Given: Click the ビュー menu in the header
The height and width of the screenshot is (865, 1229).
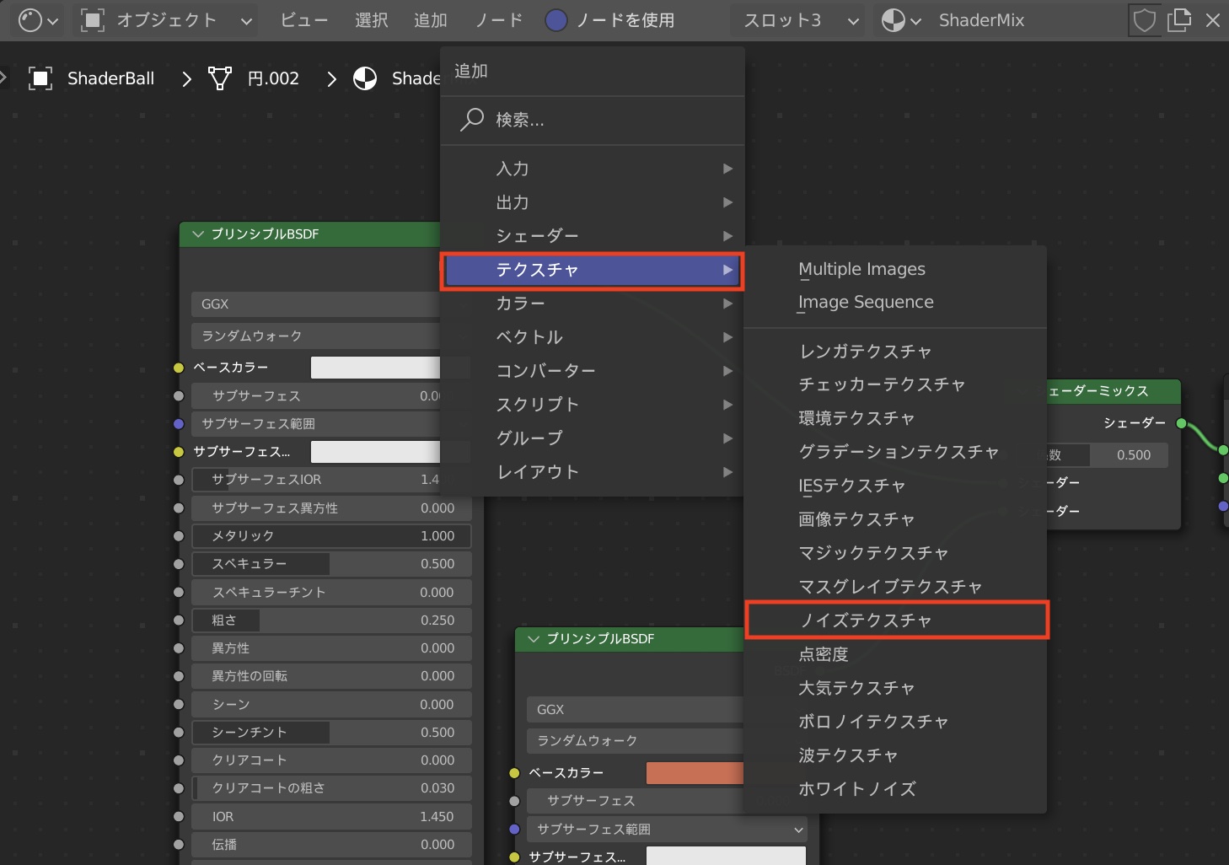Looking at the screenshot, I should point(303,20).
